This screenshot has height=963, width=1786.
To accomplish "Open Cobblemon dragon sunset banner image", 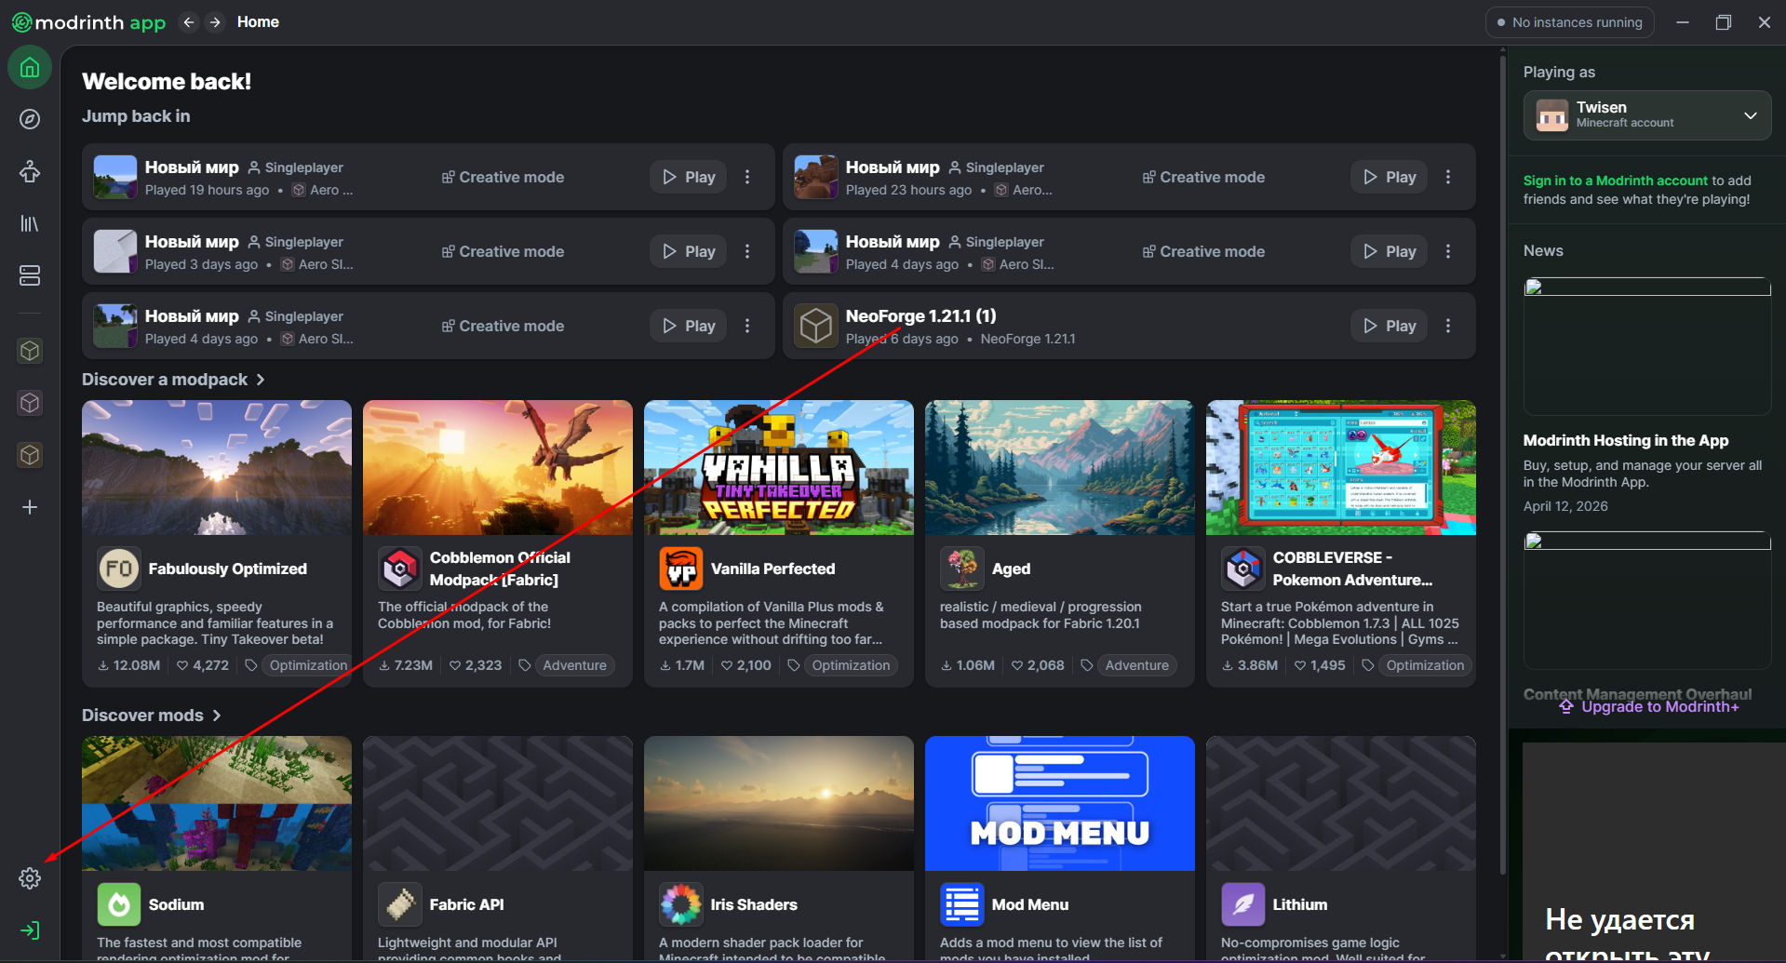I will [498, 468].
